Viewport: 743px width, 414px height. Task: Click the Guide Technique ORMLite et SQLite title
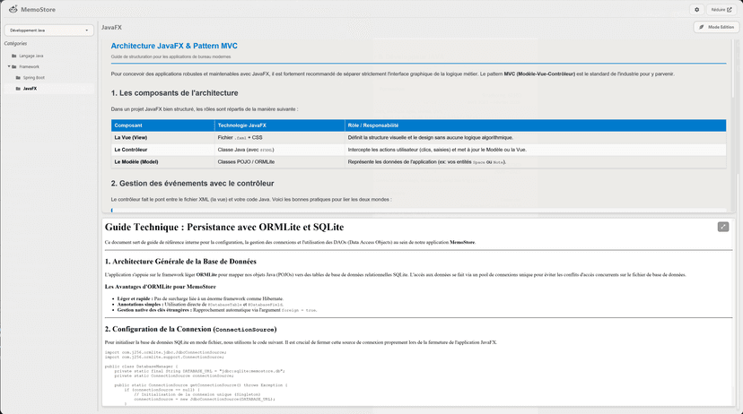[224, 227]
